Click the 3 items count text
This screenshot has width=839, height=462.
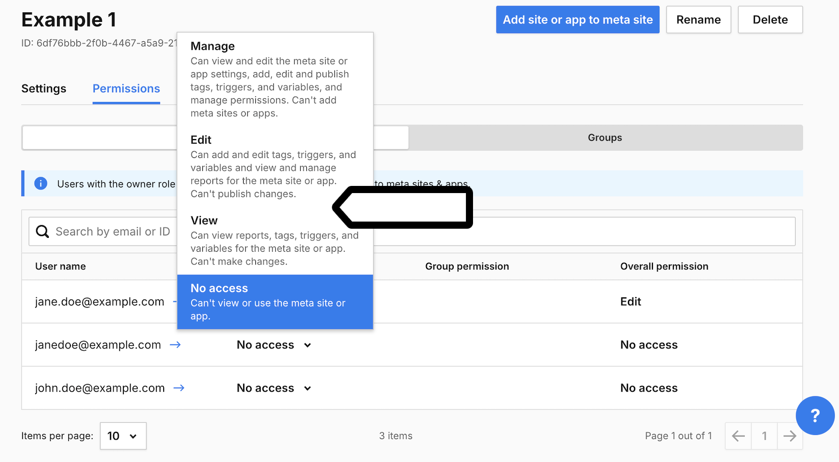pos(396,436)
